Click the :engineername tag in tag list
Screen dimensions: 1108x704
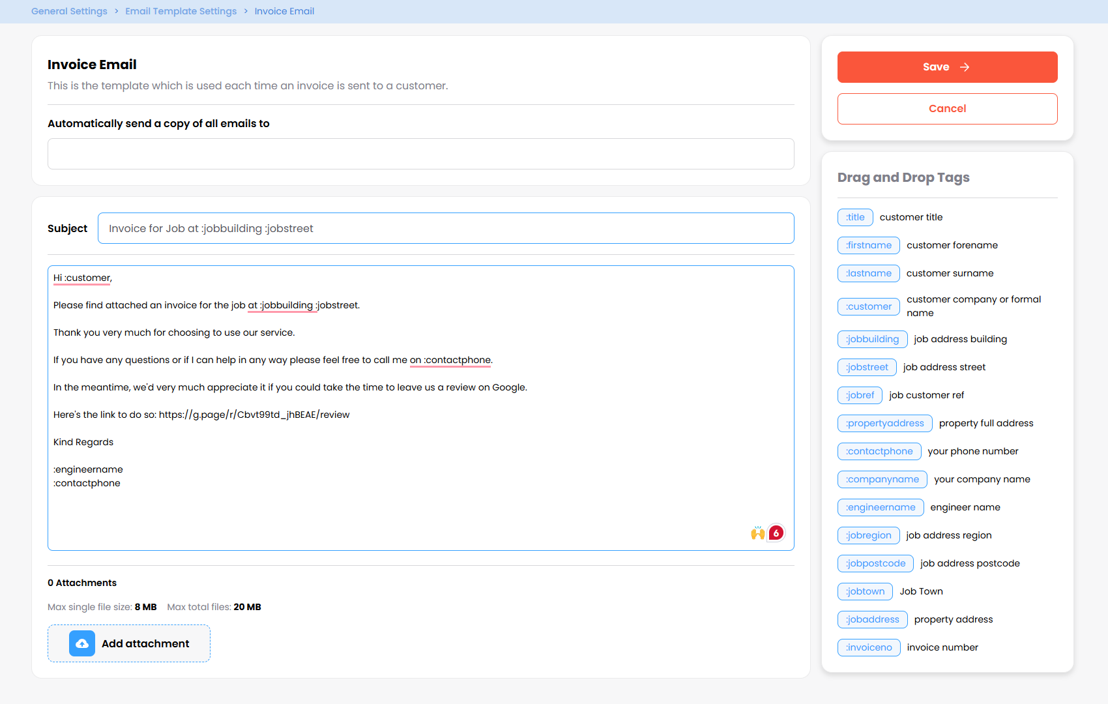(x=881, y=507)
